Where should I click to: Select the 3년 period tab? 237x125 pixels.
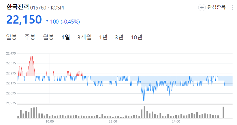tap(119, 37)
